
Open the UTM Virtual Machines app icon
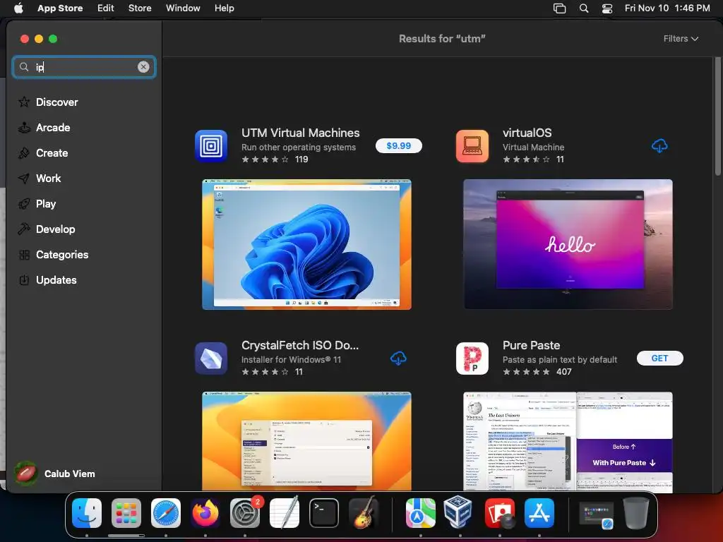211,146
